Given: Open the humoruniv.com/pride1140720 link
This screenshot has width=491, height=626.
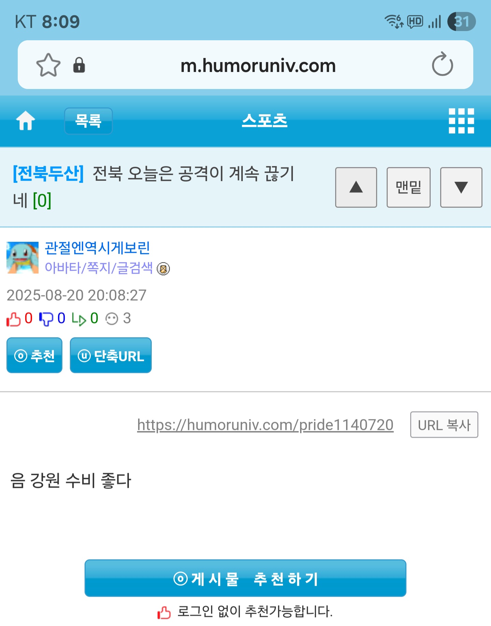Looking at the screenshot, I should click(x=265, y=425).
